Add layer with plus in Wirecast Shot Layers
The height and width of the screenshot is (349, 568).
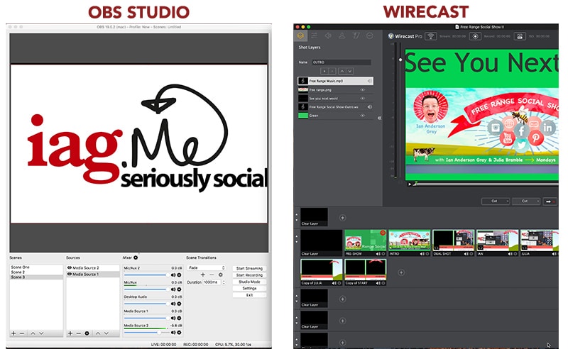pos(324,72)
